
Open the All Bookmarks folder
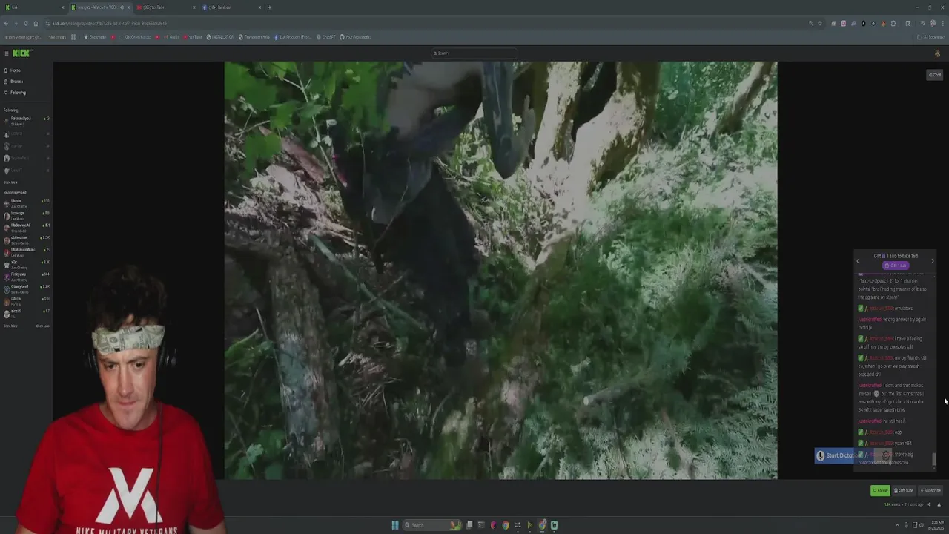click(x=931, y=37)
